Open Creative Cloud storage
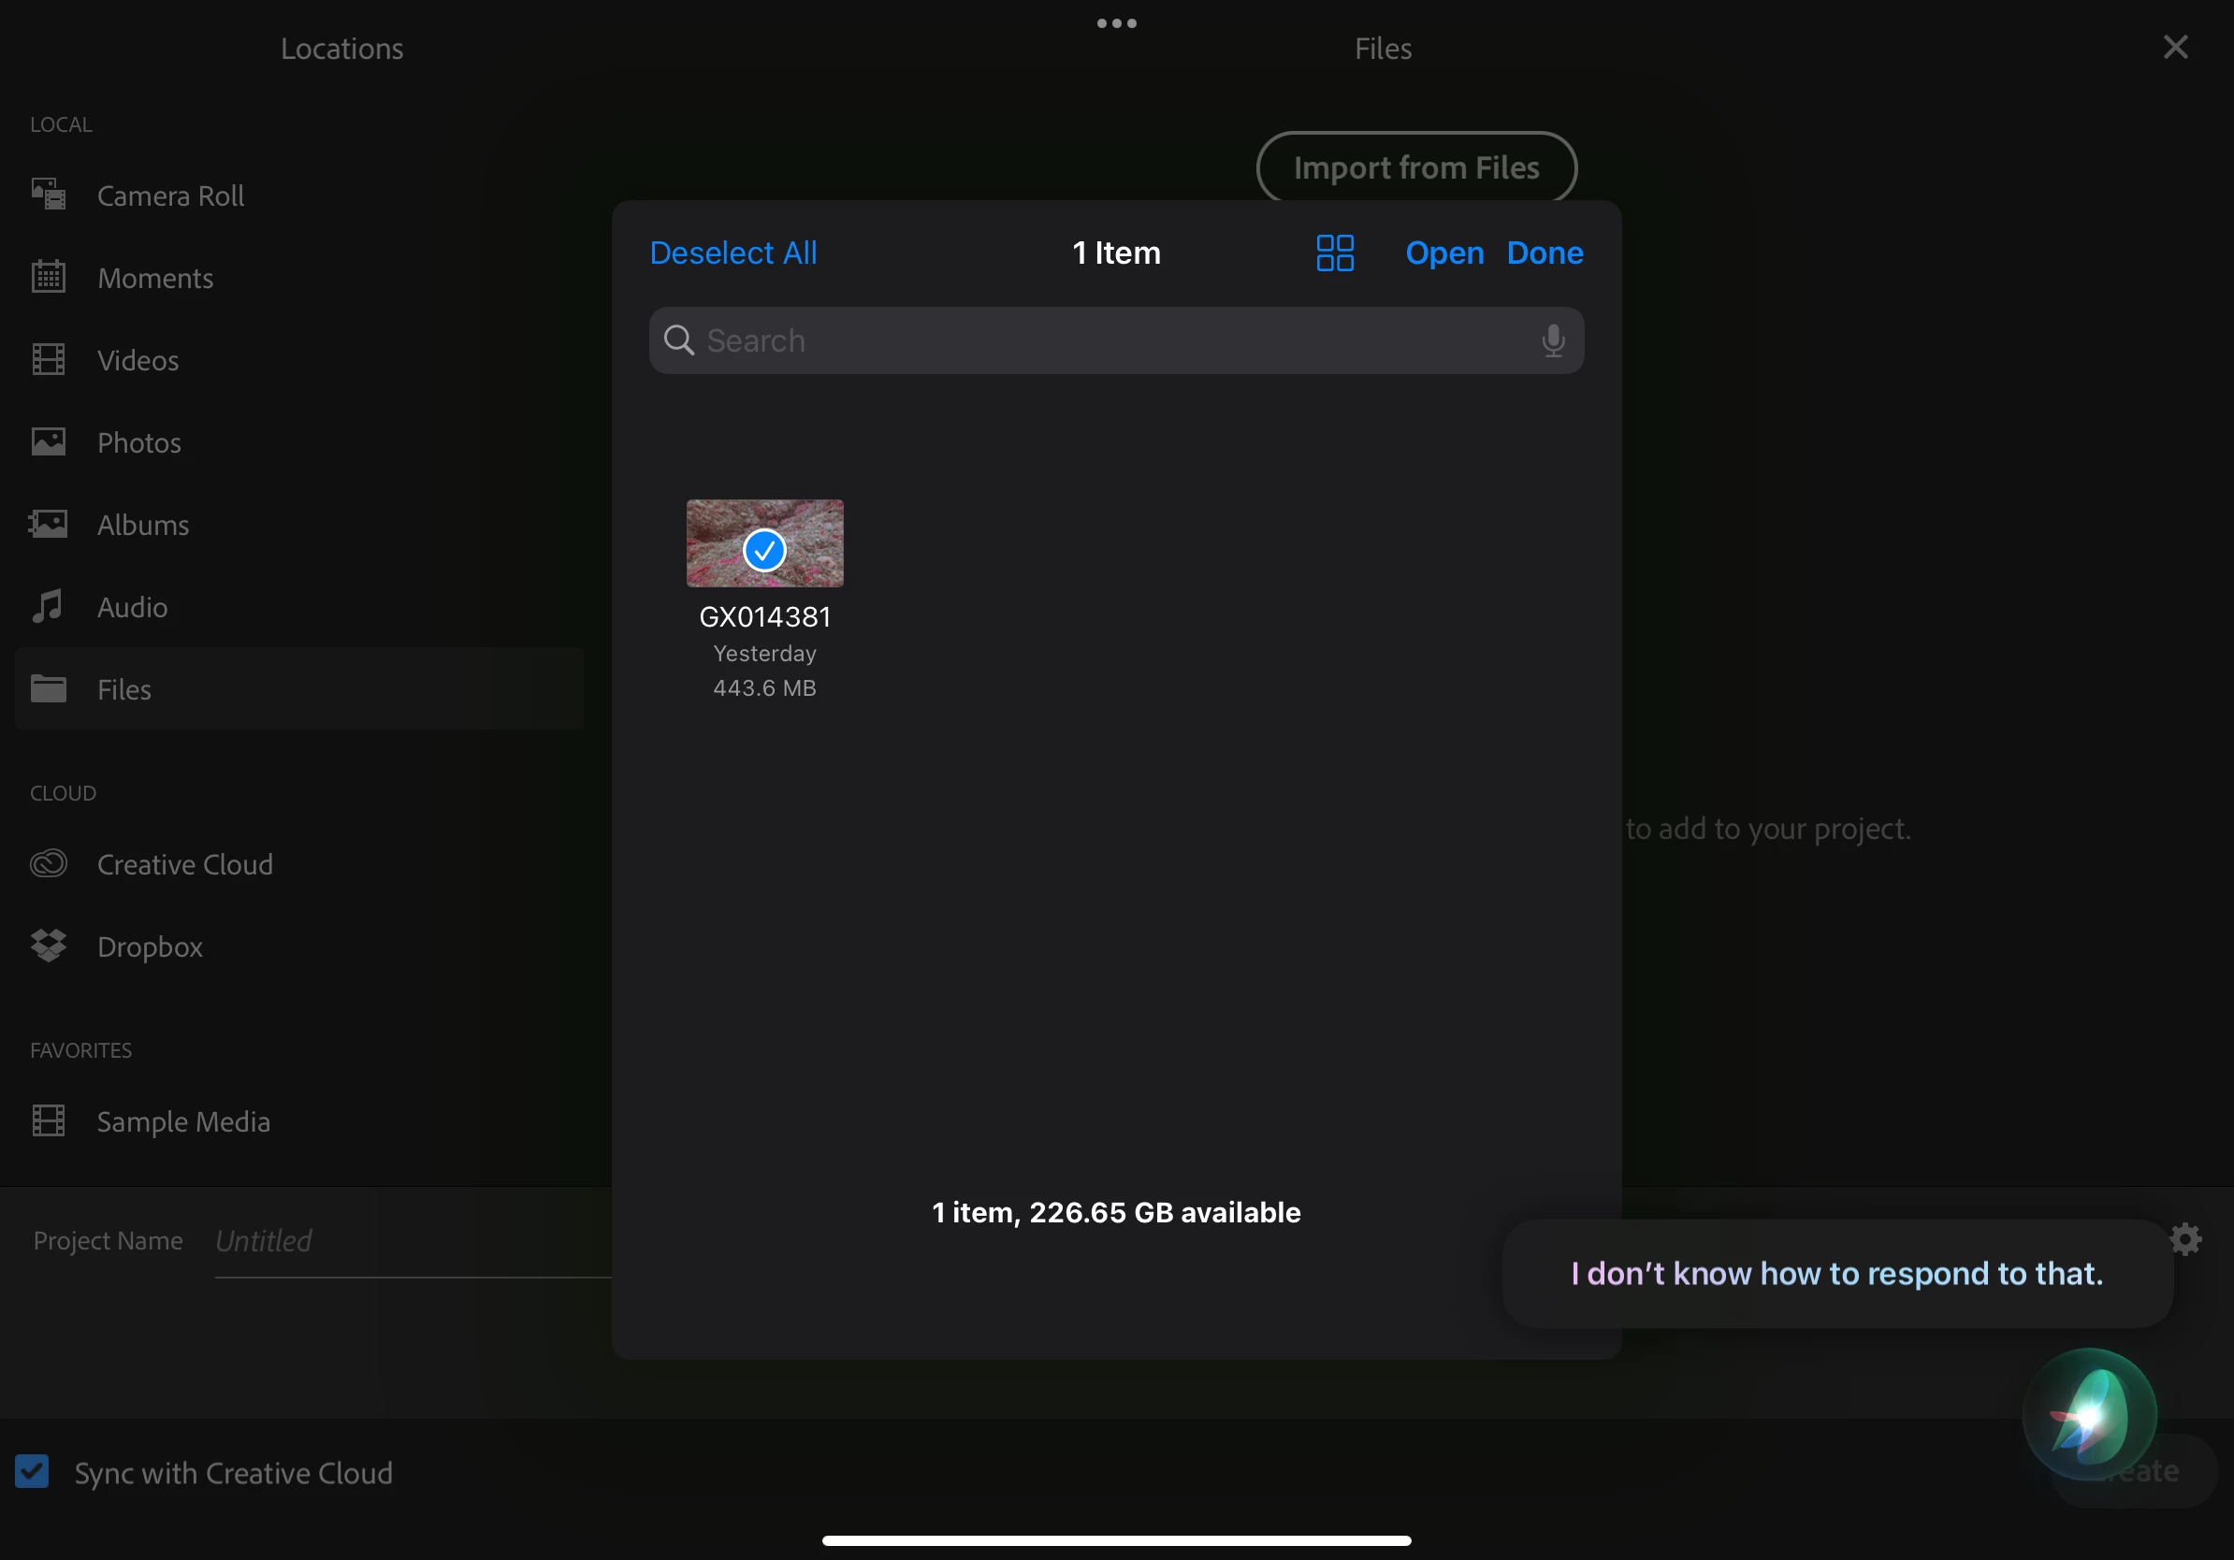 184,863
